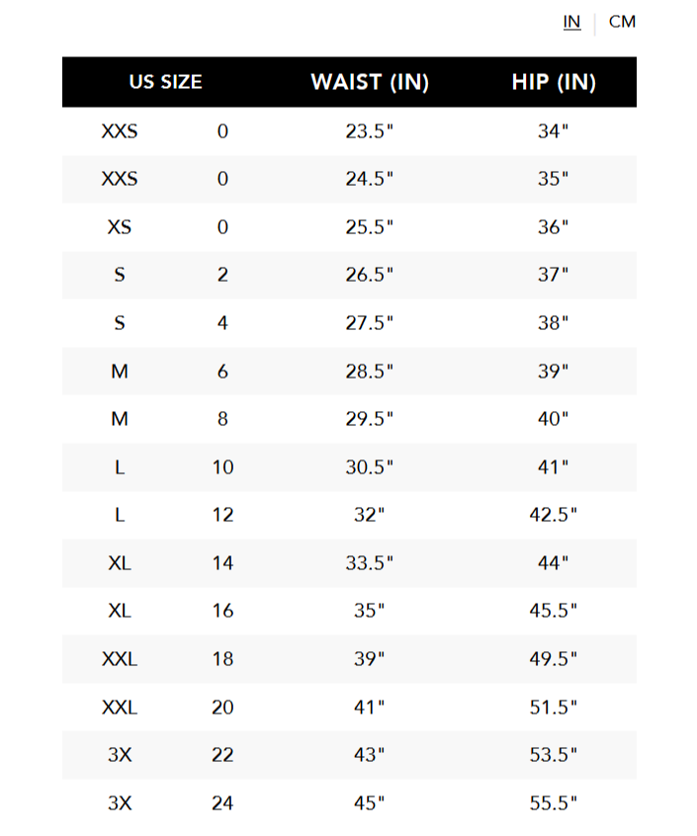Select the XL label for size 14
The height and width of the screenshot is (836, 697).
click(x=120, y=563)
